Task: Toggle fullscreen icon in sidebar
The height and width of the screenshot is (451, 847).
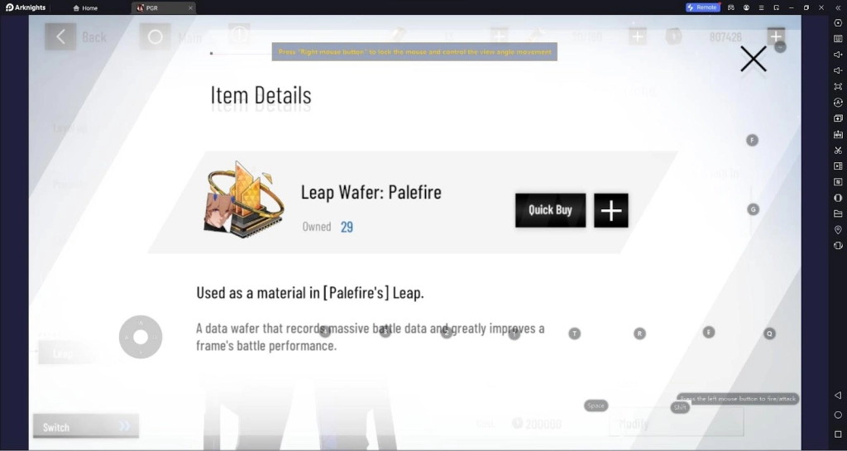Action: 838,86
